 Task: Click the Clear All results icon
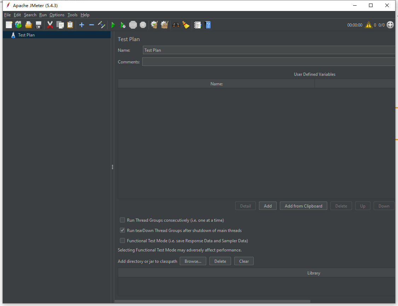[165, 25]
